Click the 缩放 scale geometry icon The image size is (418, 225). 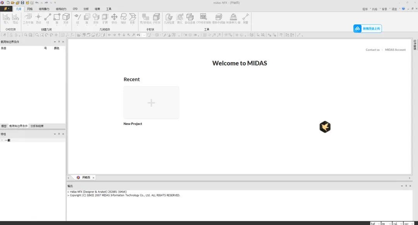tap(123, 19)
